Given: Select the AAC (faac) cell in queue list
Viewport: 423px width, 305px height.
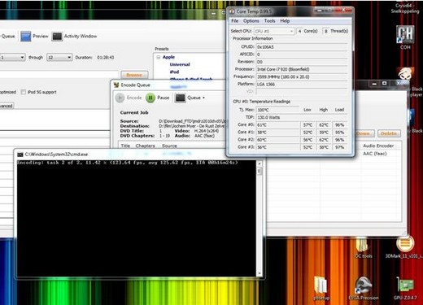Looking at the screenshot, I should coord(375,154).
